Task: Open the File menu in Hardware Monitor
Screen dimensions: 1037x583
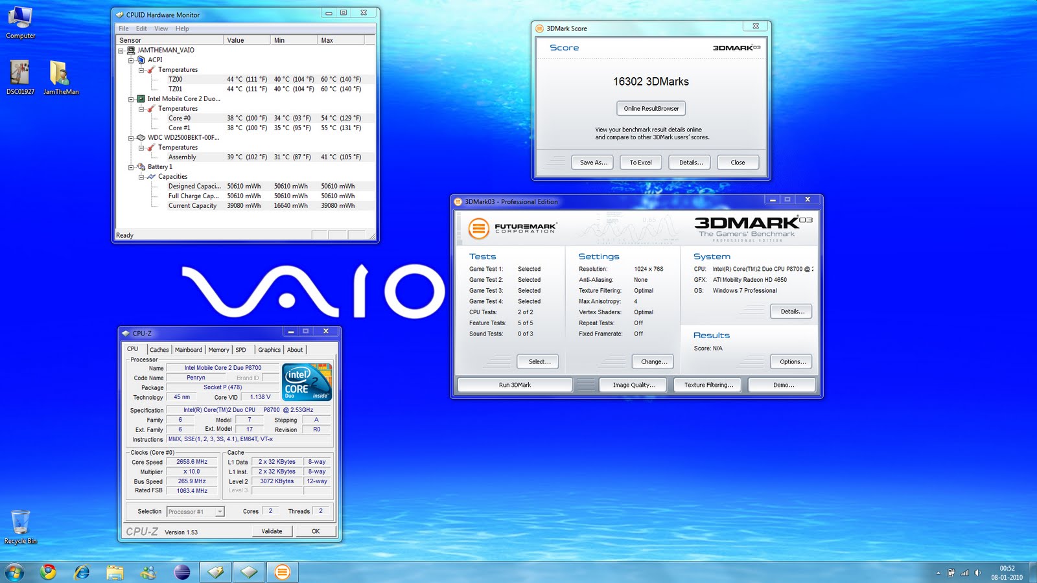Action: [124, 29]
